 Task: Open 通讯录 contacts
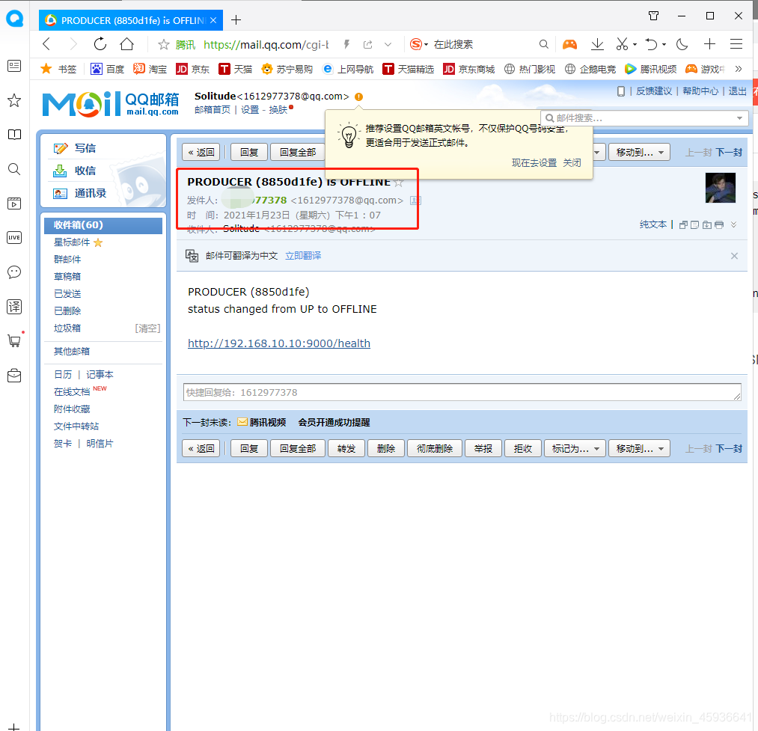(x=91, y=193)
